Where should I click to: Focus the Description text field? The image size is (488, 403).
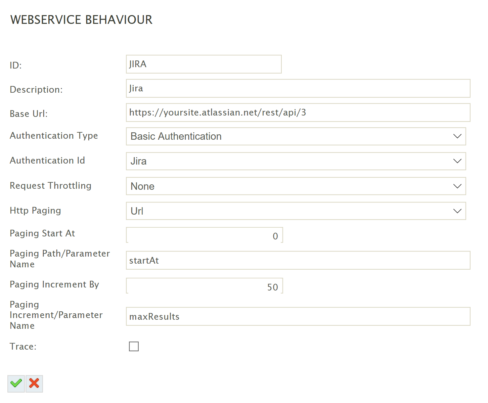click(x=298, y=88)
